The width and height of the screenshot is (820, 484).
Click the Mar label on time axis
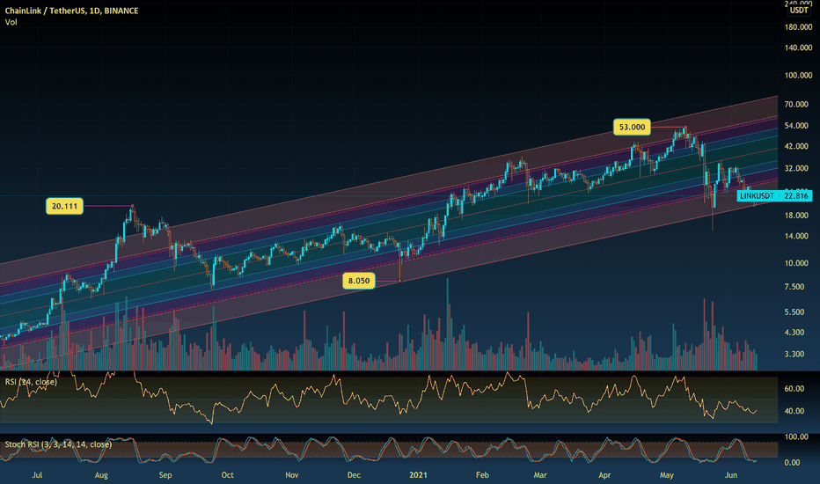click(x=540, y=475)
